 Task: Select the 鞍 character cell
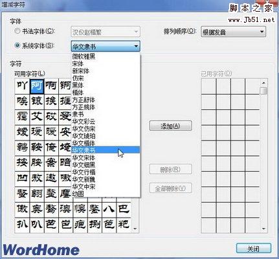(x=37, y=148)
